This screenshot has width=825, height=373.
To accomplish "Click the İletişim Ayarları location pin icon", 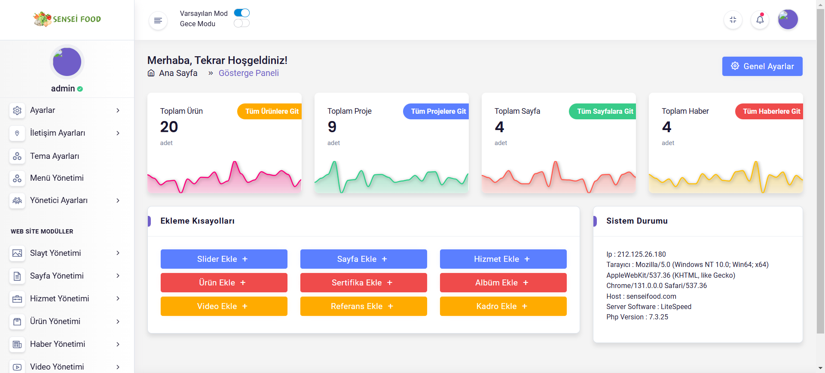I will coord(17,133).
